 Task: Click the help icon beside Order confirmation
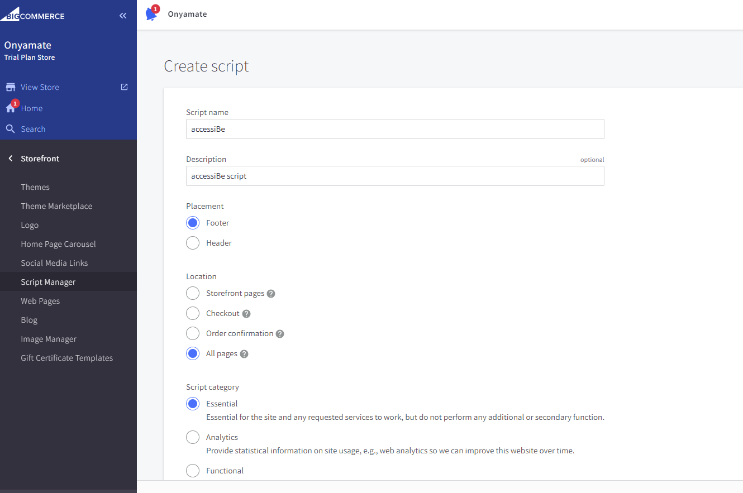(x=279, y=333)
